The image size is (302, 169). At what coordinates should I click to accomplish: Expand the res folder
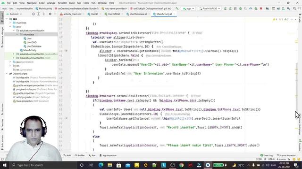coord(10,66)
